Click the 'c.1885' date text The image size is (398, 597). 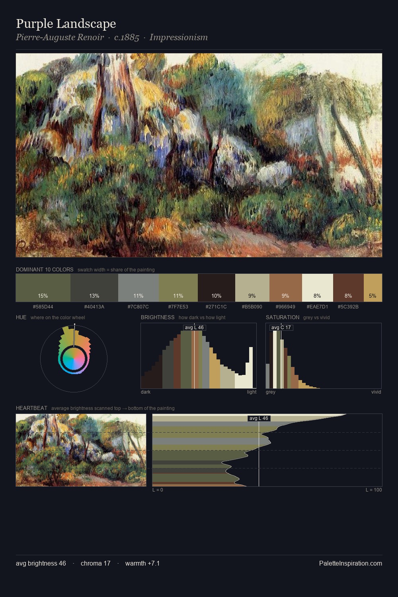point(127,37)
